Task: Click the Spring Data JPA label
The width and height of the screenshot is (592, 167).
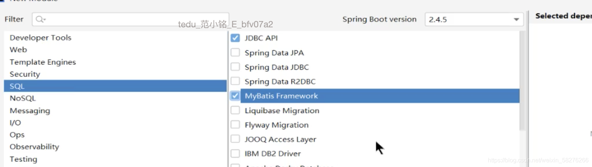Action: tap(274, 53)
